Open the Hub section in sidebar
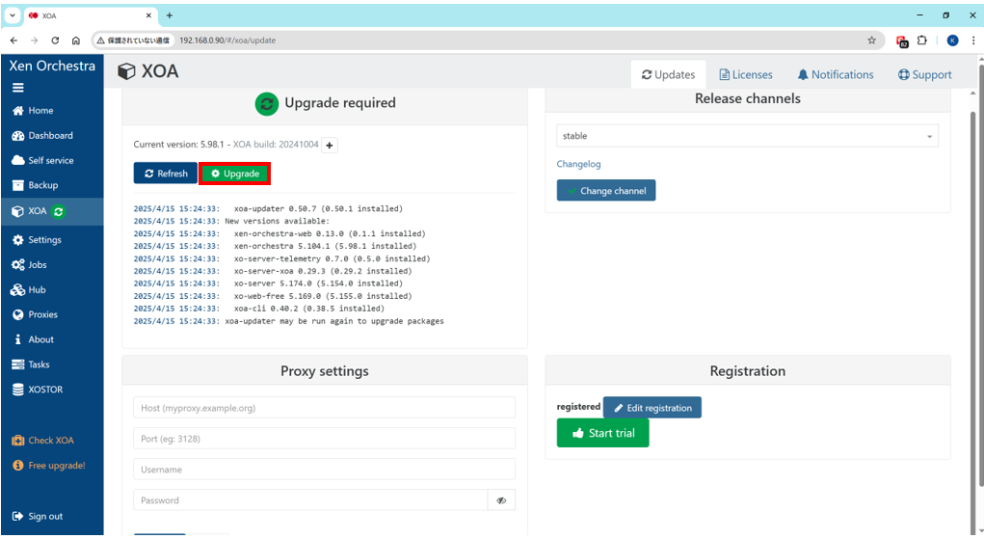The width and height of the screenshot is (984, 539). point(37,289)
